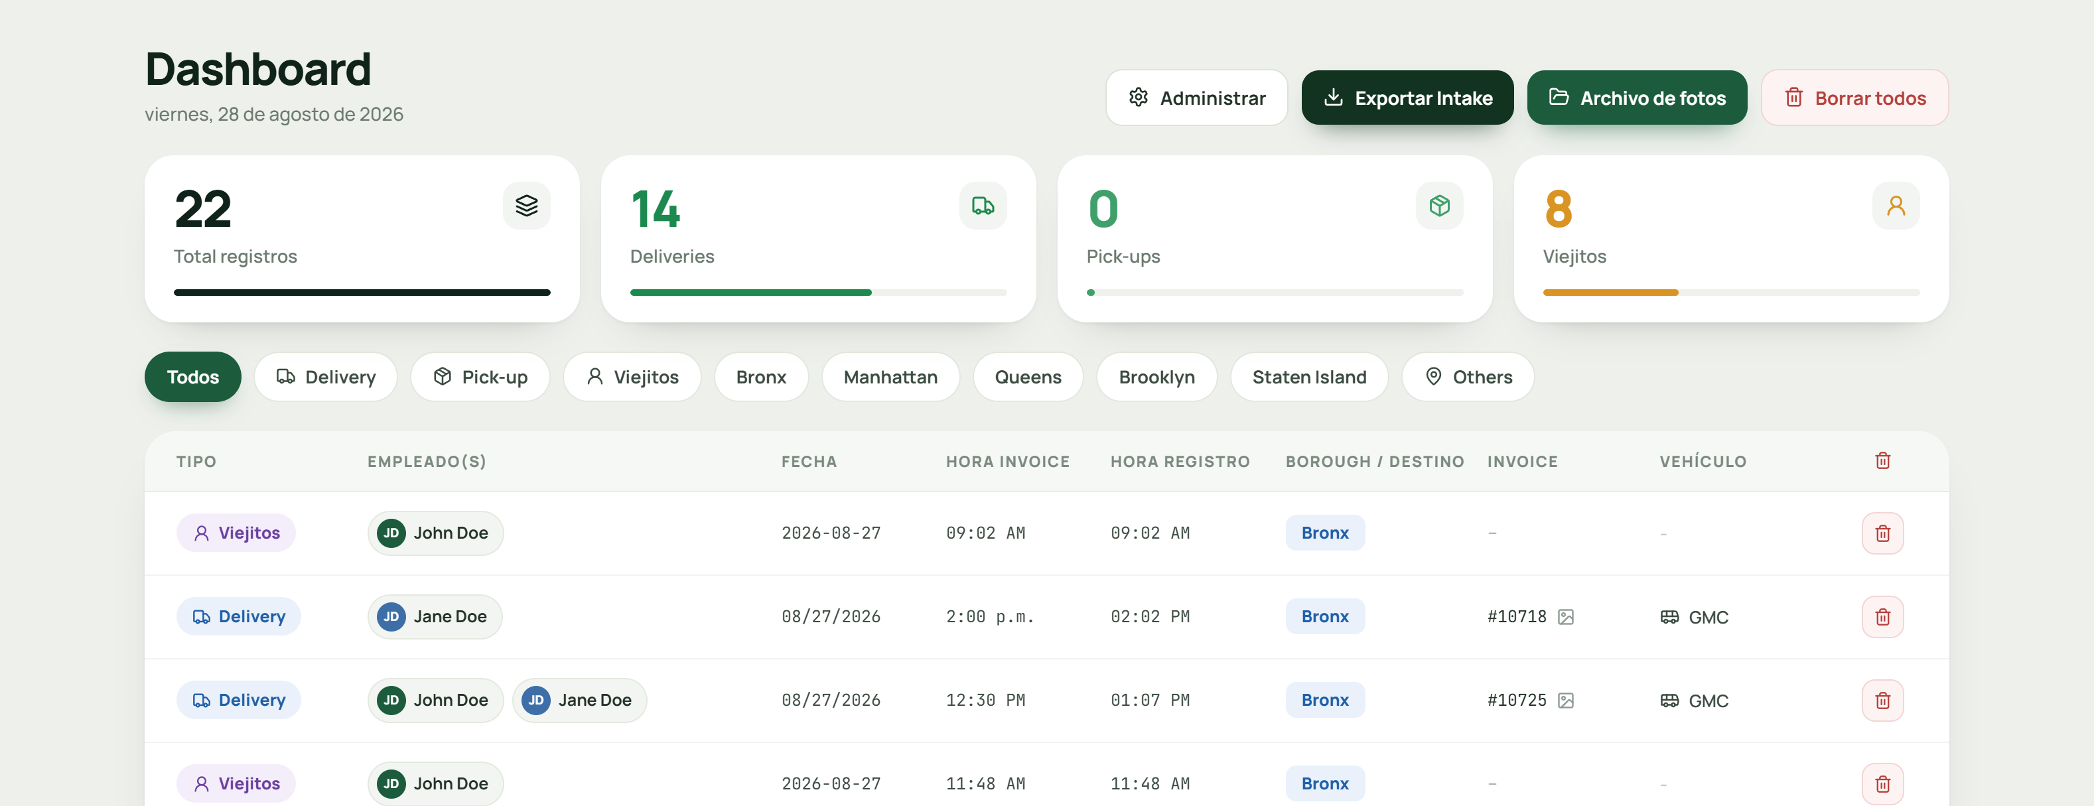Click the EMPLEADO(S) column header
This screenshot has height=806, width=2094.
(x=427, y=462)
